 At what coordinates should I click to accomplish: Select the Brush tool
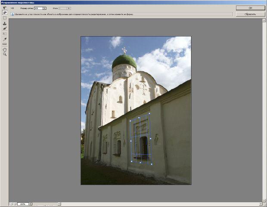click(x=5, y=28)
